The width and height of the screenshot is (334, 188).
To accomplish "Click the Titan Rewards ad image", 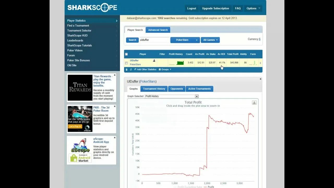I will [x=80, y=88].
